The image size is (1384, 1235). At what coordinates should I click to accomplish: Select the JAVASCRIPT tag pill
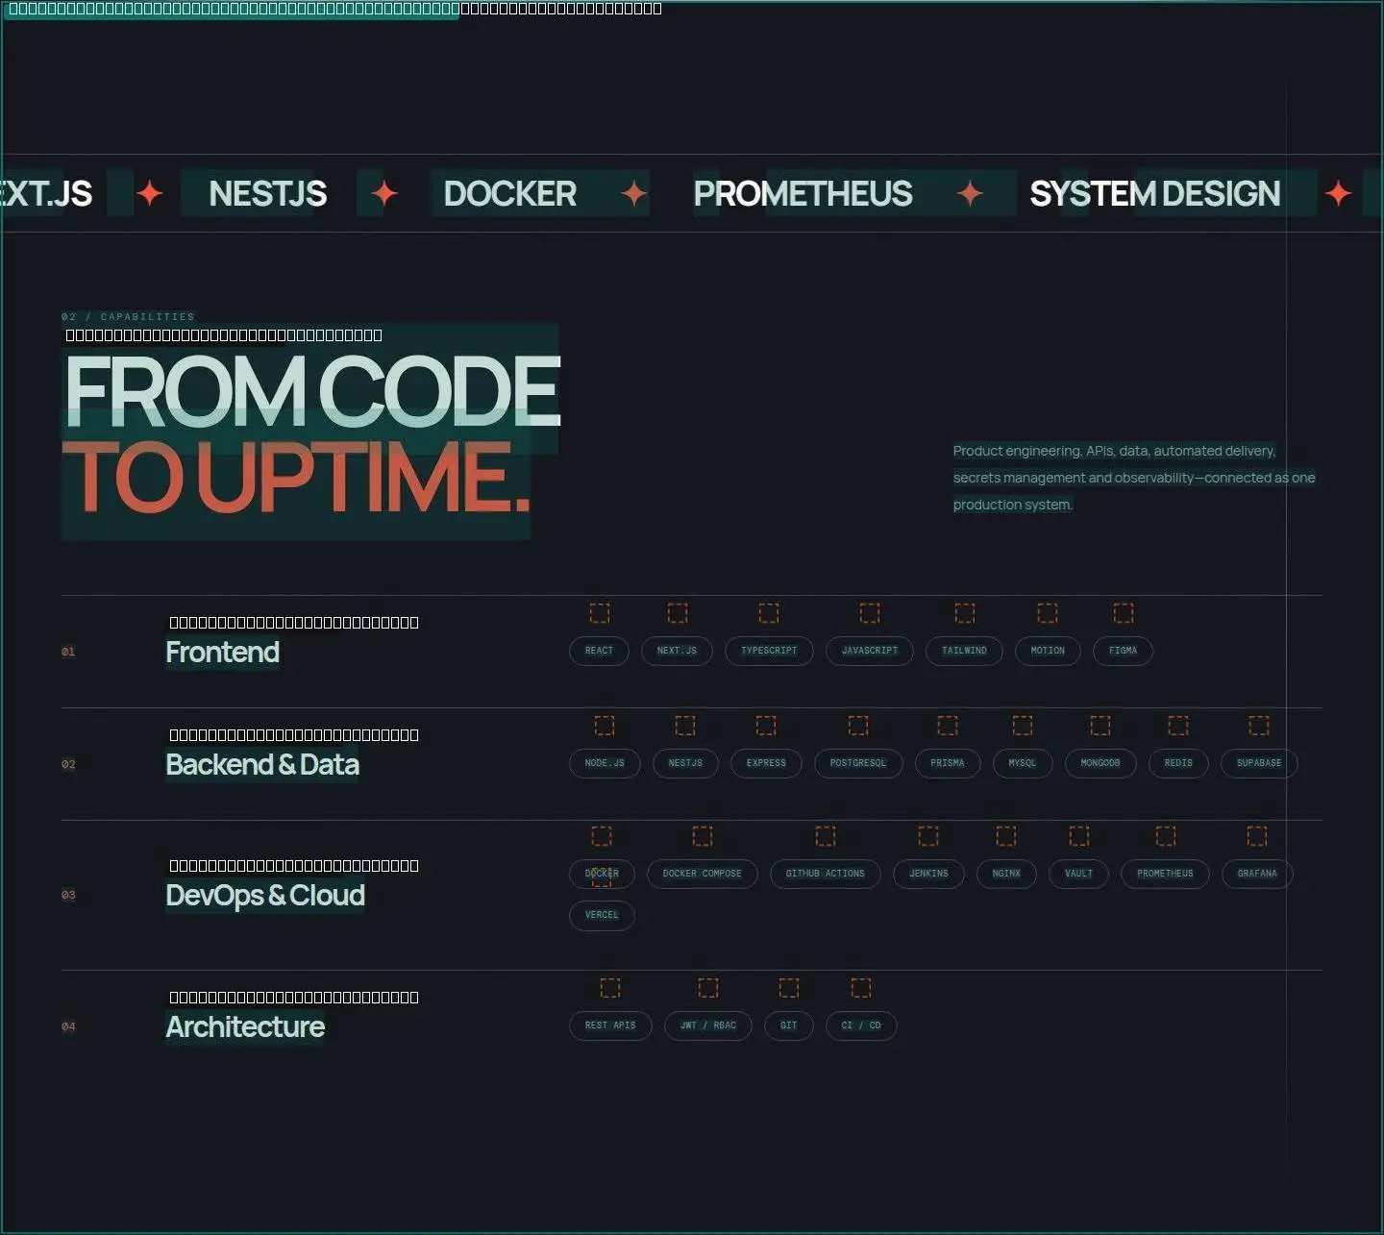(870, 651)
